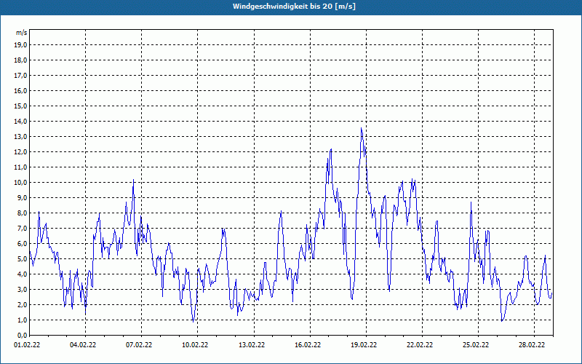Select the 13,0 y-axis label
582x364 pixels.
pyautogui.click(x=20, y=137)
